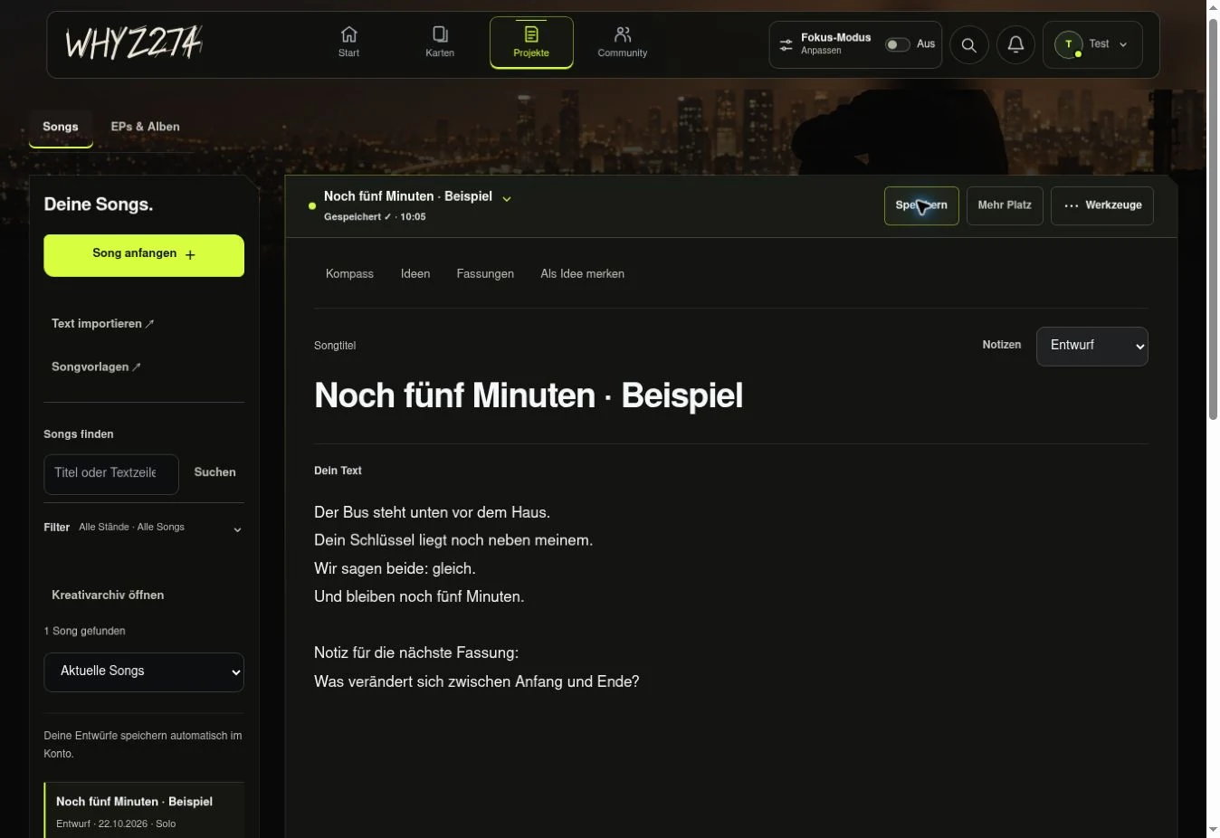Expand the song title chevron in header

[507, 198]
